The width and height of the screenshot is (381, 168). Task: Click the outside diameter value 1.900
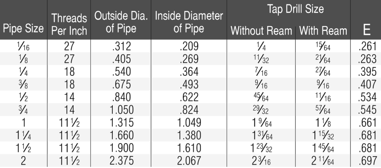point(121,148)
